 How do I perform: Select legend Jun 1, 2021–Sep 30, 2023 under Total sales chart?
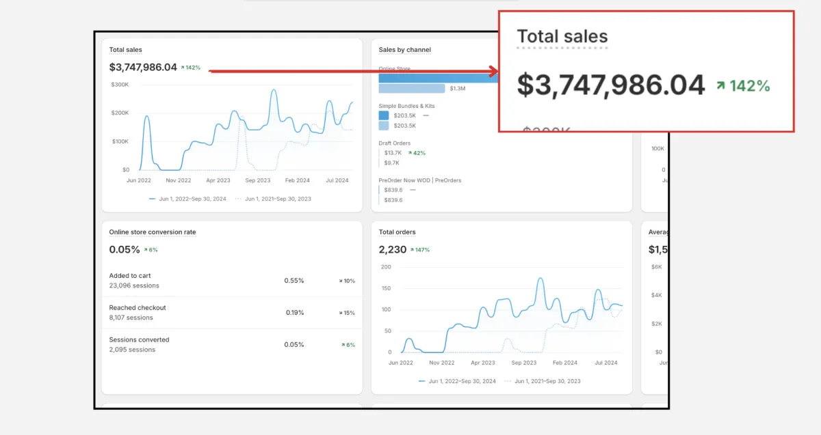[272, 199]
